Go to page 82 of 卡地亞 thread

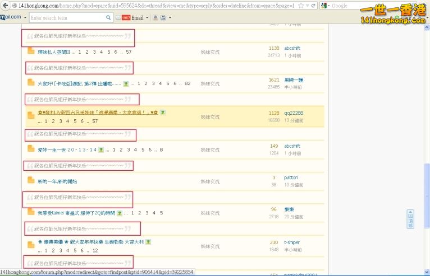pyautogui.click(x=187, y=83)
